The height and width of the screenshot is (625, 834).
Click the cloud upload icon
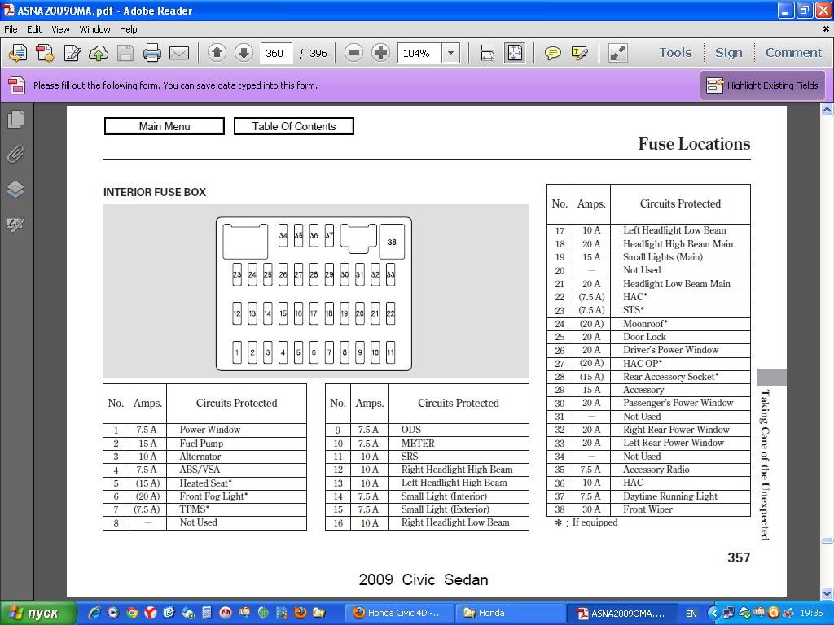tap(99, 53)
